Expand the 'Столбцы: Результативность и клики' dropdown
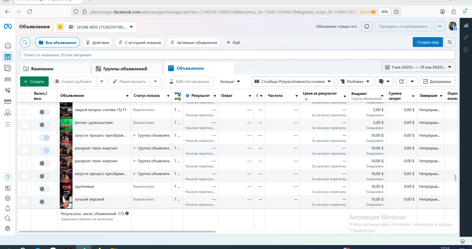Viewport: 472px width, 249px height. (x=293, y=82)
